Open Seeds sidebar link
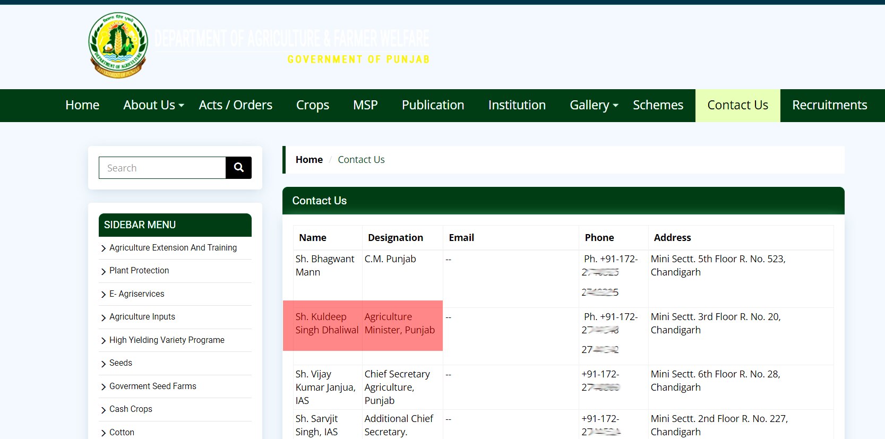885x439 pixels. tap(121, 363)
